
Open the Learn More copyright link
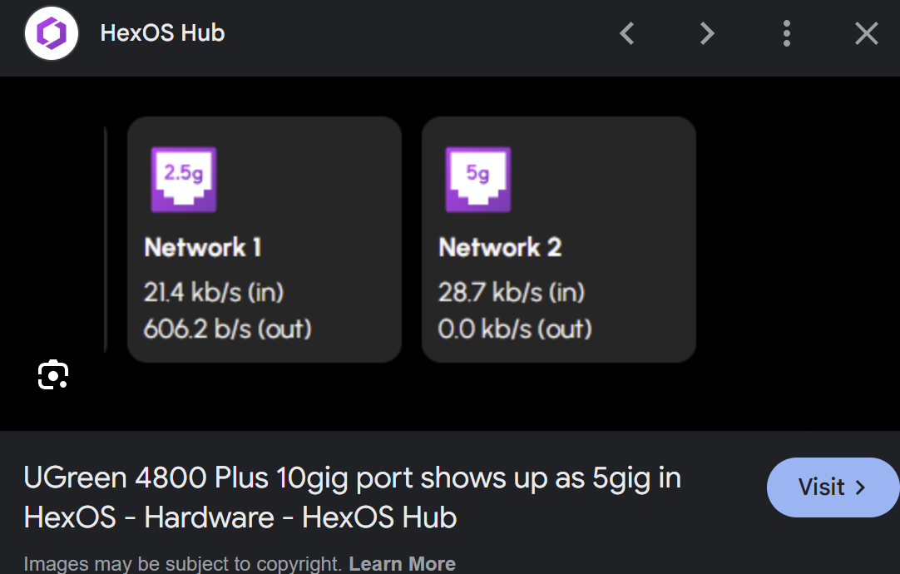pyautogui.click(x=402, y=563)
